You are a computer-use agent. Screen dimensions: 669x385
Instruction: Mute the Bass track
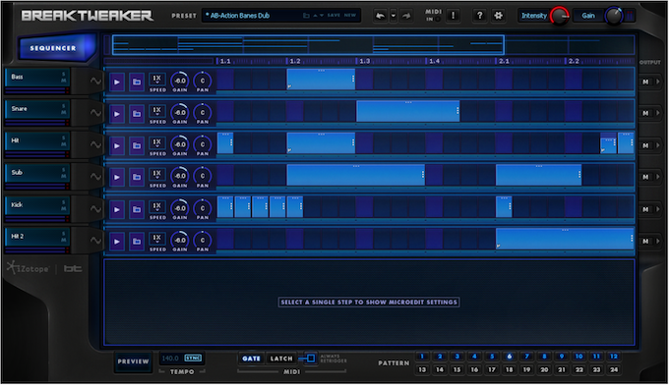64,81
